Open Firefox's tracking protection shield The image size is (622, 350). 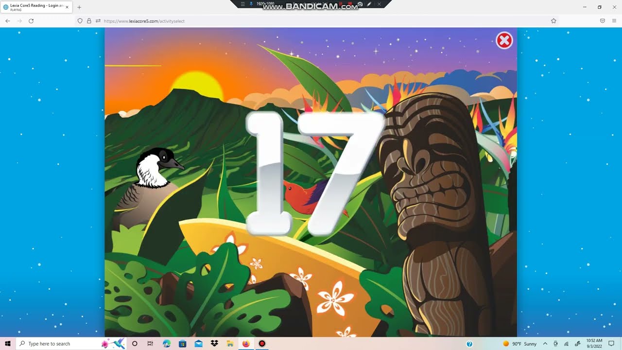coord(80,21)
